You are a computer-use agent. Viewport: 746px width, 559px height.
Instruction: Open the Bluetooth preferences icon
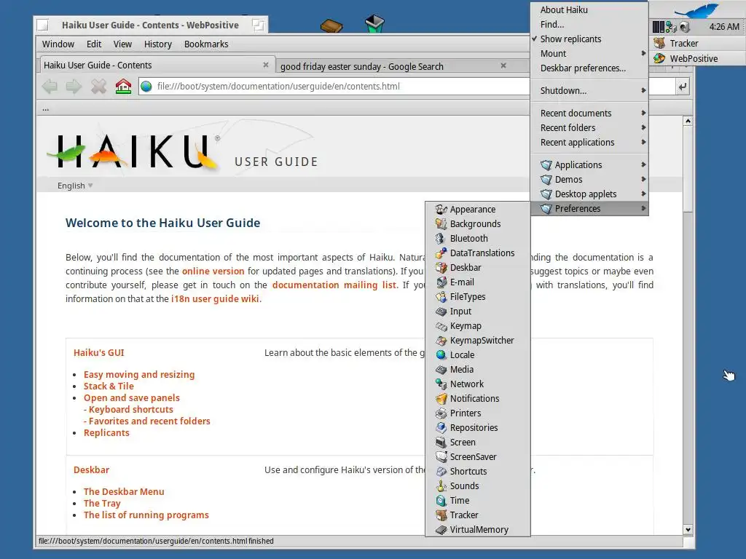pos(441,239)
